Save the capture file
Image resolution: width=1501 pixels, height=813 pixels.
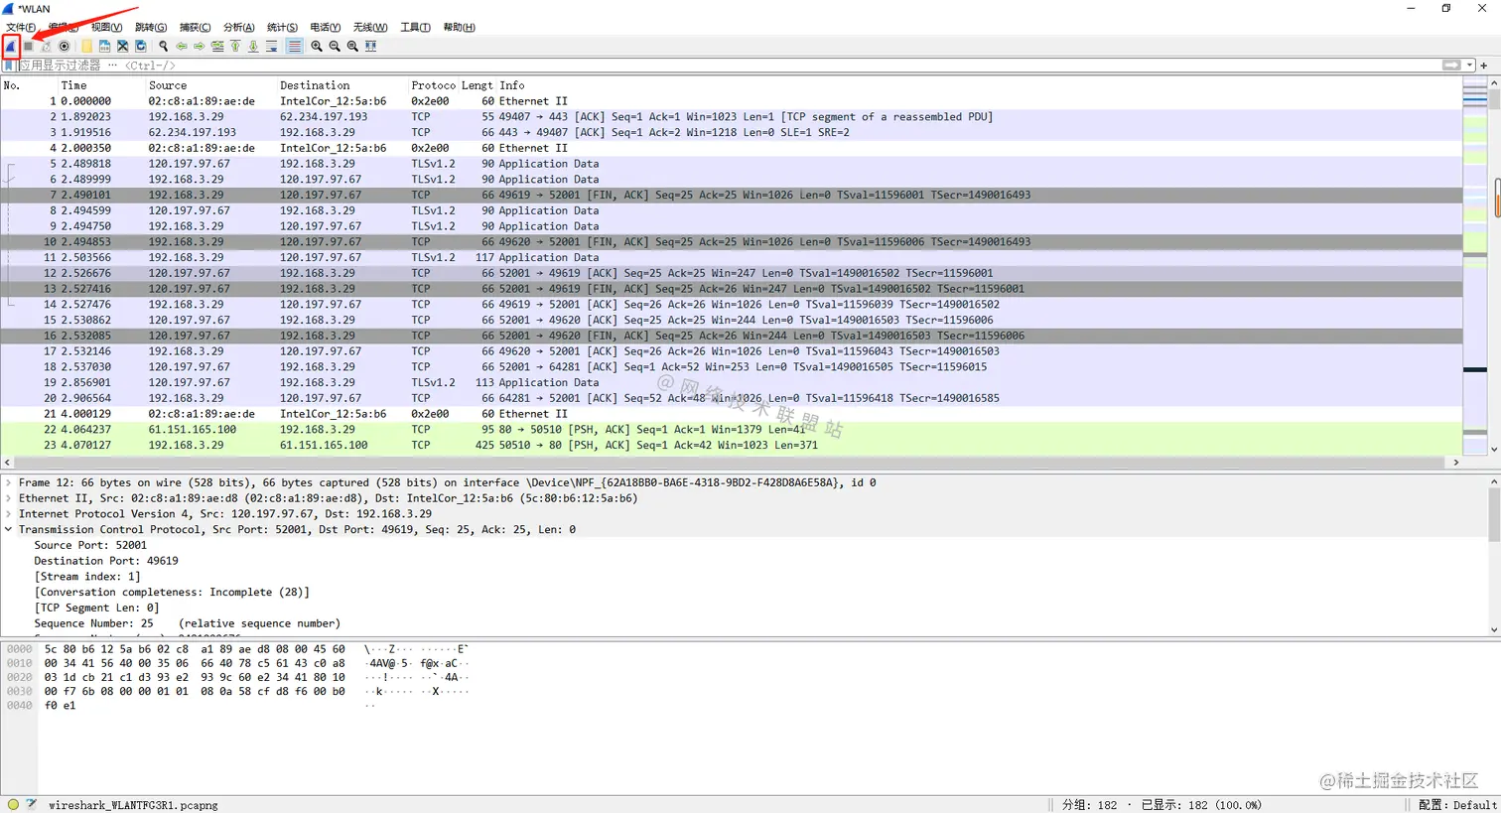point(104,46)
